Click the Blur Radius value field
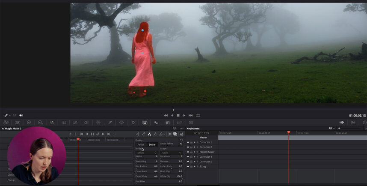 (x=155, y=166)
